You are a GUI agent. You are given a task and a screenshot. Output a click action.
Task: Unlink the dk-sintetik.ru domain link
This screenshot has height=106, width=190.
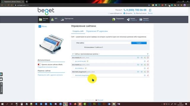click(148, 68)
